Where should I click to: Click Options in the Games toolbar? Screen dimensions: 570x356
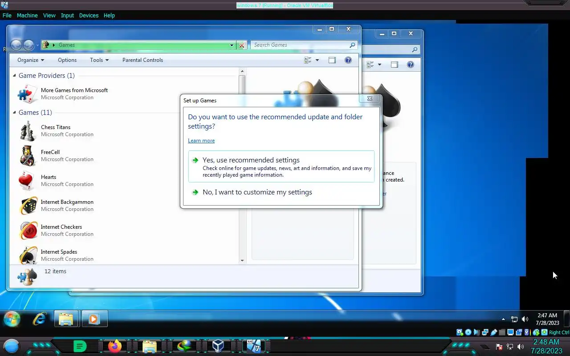coord(67,60)
